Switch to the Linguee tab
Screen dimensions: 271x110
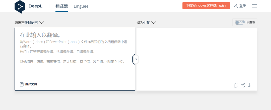pyautogui.click(x=81, y=6)
